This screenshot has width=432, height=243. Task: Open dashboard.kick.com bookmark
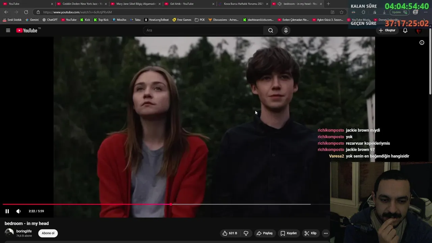(x=258, y=20)
